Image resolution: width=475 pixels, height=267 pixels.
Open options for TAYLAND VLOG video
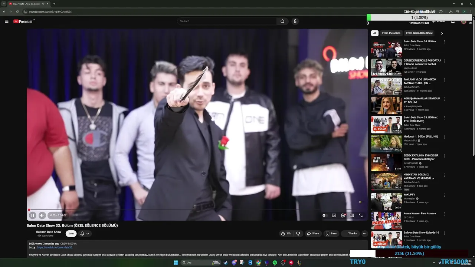pos(444,80)
